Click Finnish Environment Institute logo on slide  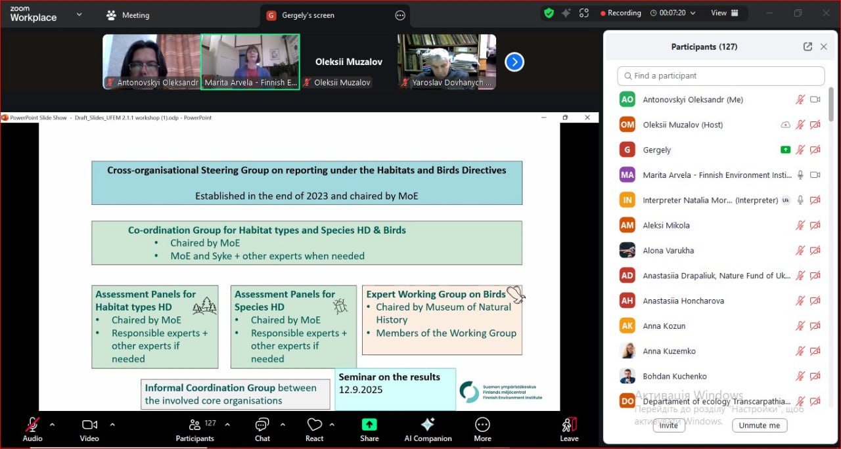click(501, 392)
